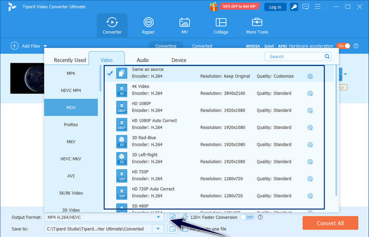The image size is (369, 237).
Task: Click the HD 720P format icon
Action: tap(122, 176)
